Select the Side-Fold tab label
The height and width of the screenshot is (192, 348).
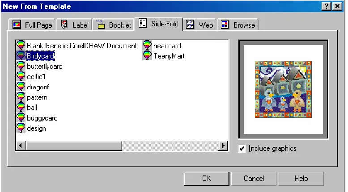pyautogui.click(x=165, y=24)
